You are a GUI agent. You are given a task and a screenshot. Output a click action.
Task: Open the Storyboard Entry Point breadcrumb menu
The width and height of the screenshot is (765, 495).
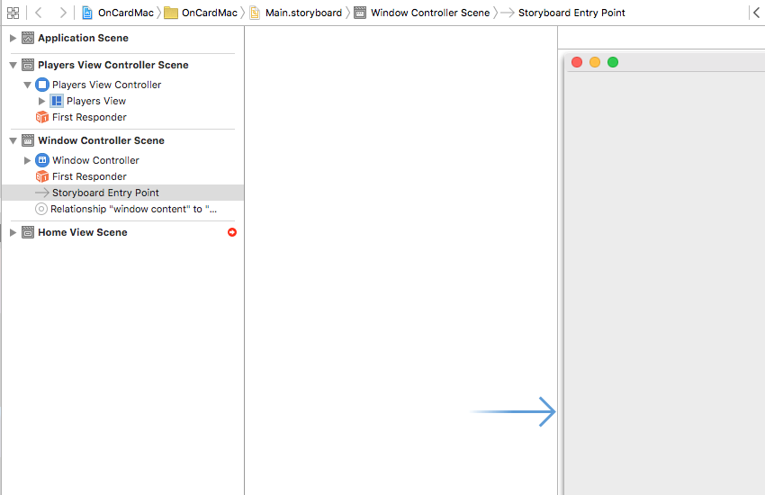coord(571,13)
